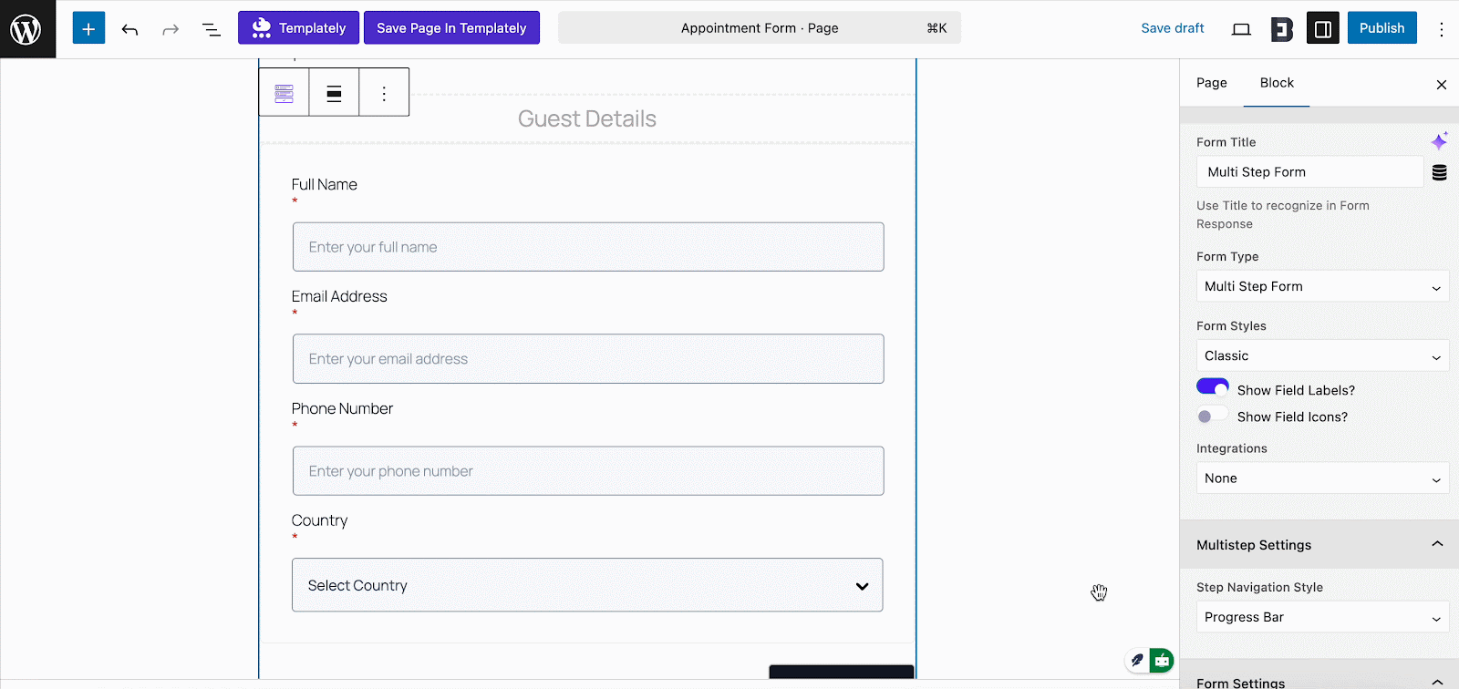Image resolution: width=1459 pixels, height=689 pixels.
Task: Click Save draft
Action: (x=1172, y=28)
